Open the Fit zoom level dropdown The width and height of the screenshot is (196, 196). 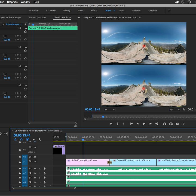coord(109,110)
